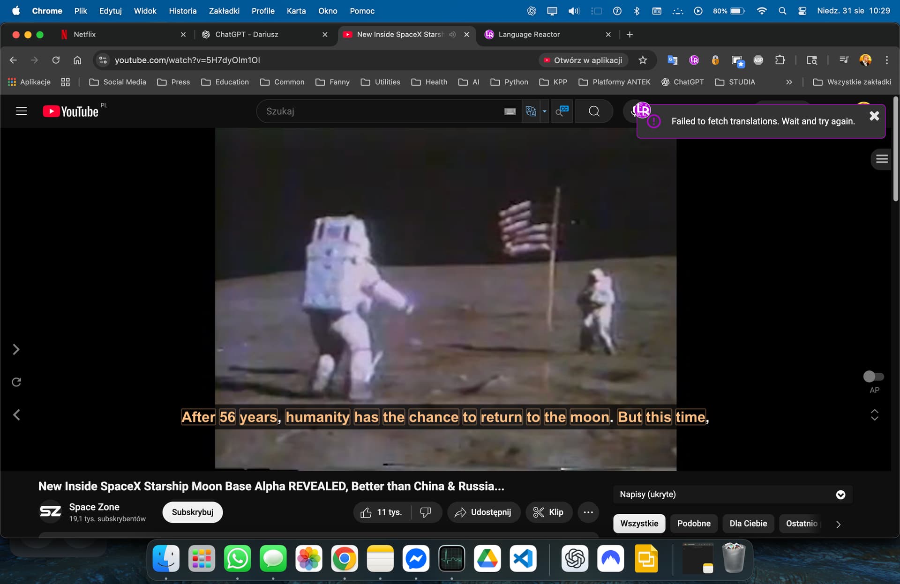Open the on-screen keyboard in search box
The image size is (900, 584).
coord(510,111)
